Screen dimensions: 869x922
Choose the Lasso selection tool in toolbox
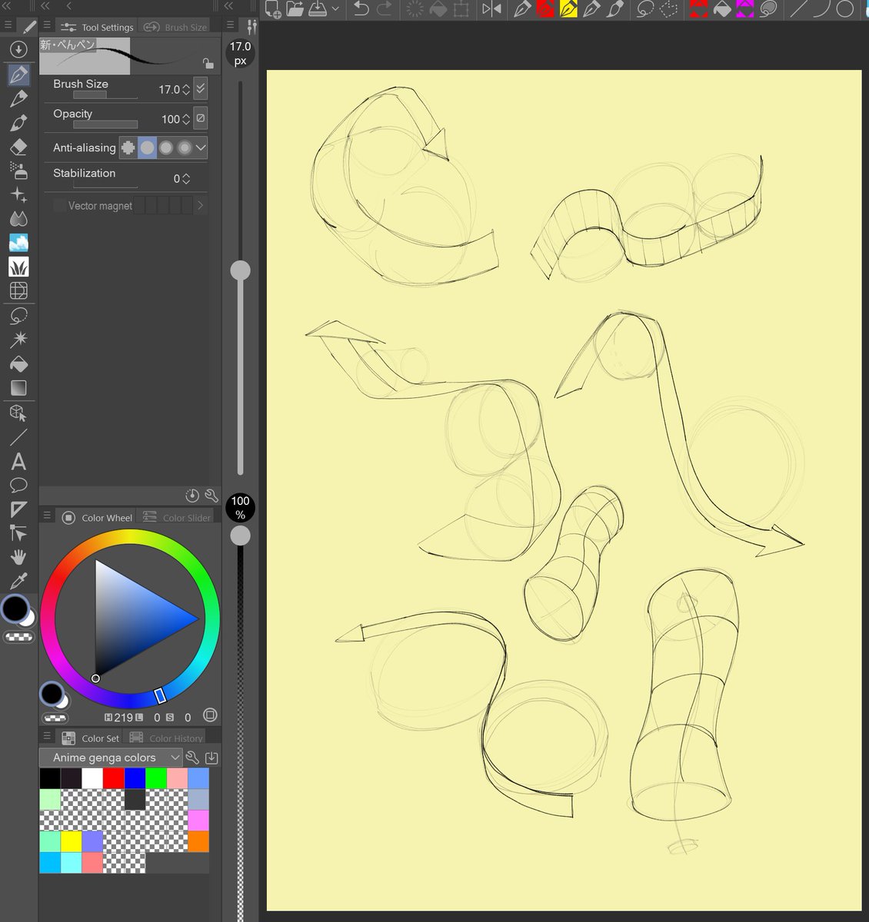click(x=18, y=315)
